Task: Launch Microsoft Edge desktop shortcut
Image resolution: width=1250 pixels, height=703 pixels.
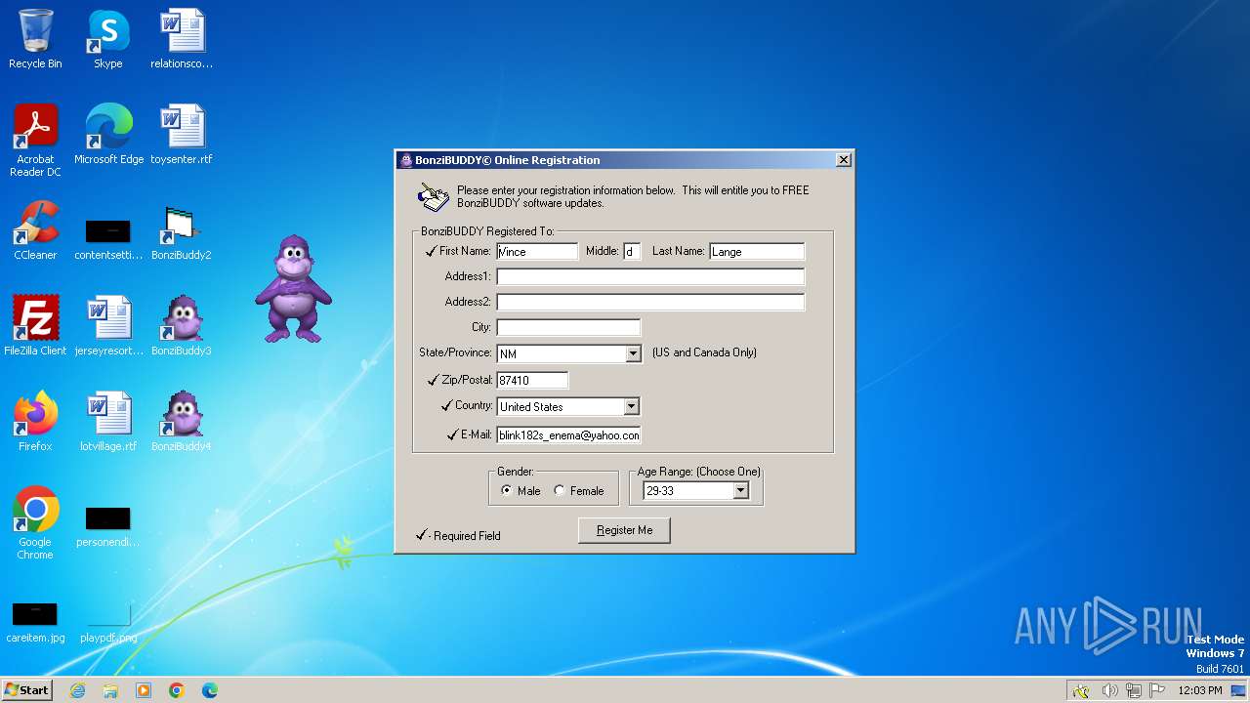Action: pos(108,135)
